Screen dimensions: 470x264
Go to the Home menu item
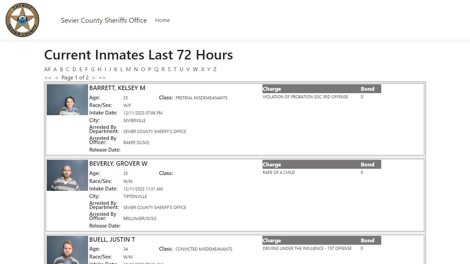coord(162,20)
